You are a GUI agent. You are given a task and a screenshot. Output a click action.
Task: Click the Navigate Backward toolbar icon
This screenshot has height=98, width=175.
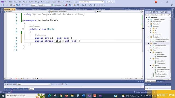(x=3, y=5)
